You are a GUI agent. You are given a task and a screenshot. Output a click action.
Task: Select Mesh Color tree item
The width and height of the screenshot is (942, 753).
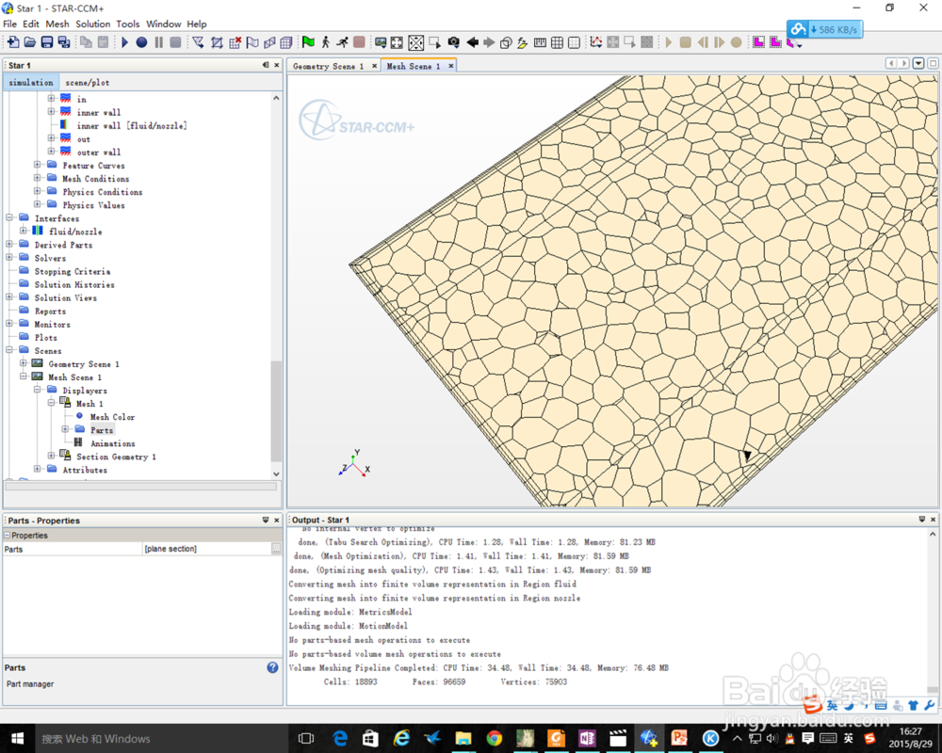point(112,417)
